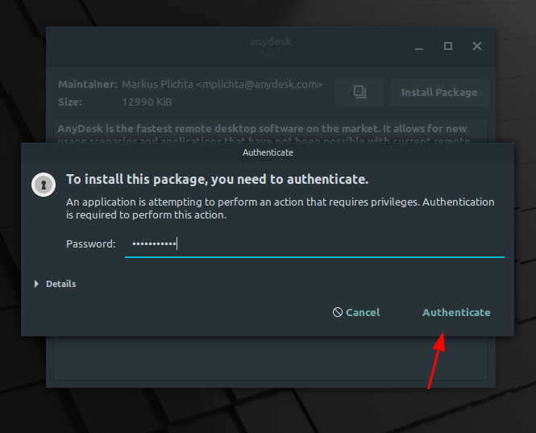Click the Authenticate button
Screen dimensions: 536x433
[x=456, y=312]
